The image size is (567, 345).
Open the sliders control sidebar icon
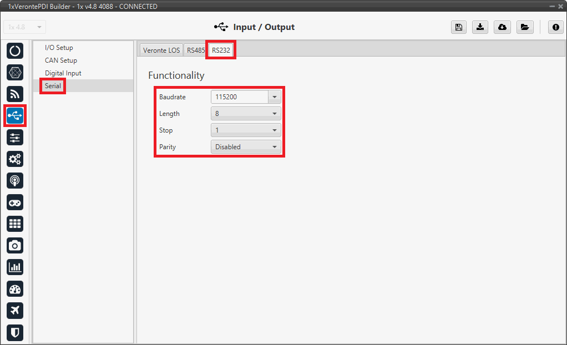point(15,137)
